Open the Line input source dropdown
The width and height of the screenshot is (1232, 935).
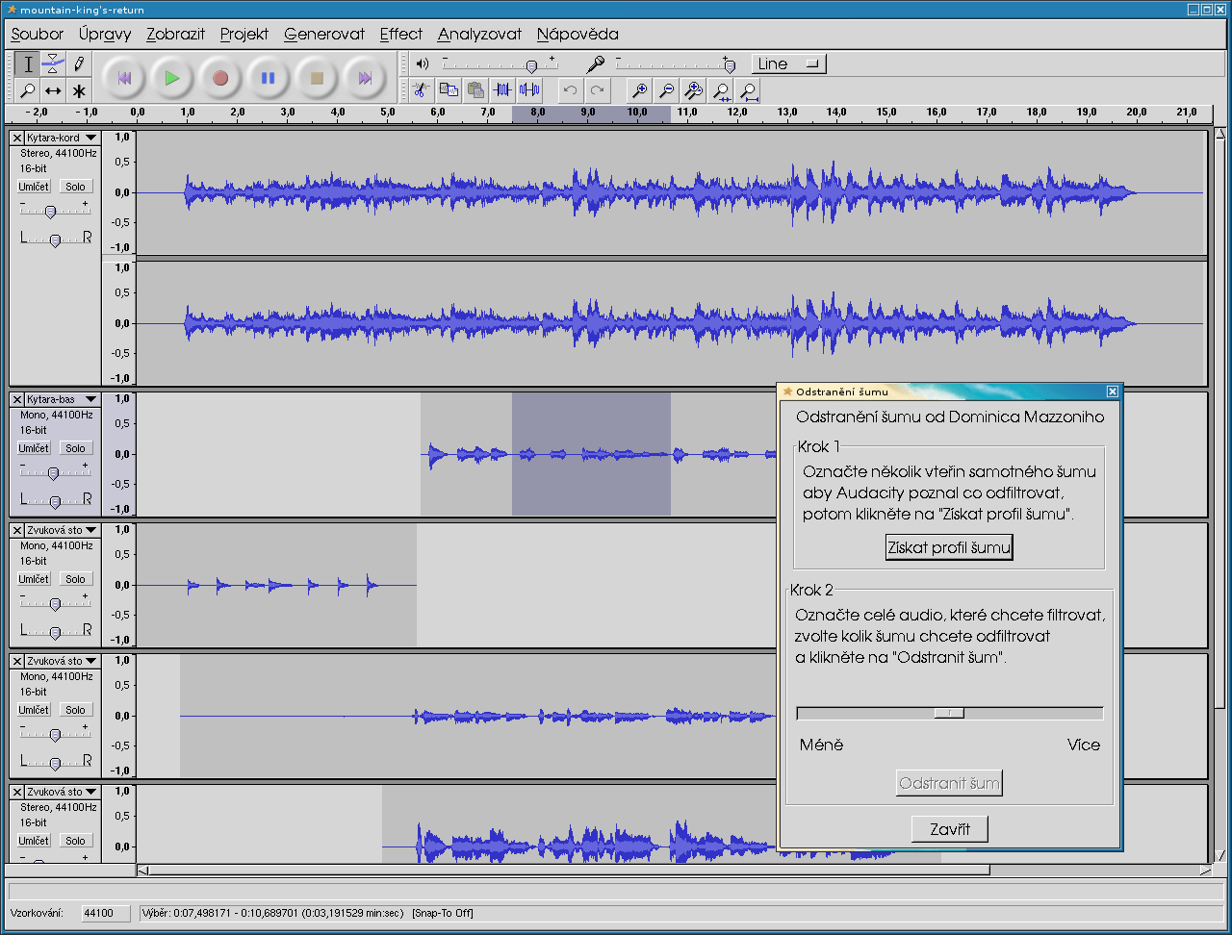click(788, 64)
